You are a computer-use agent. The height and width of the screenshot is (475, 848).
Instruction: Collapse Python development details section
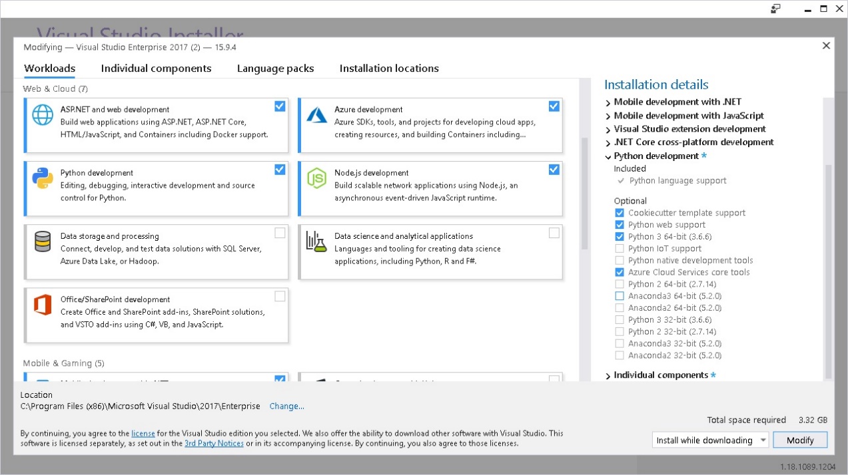click(608, 157)
